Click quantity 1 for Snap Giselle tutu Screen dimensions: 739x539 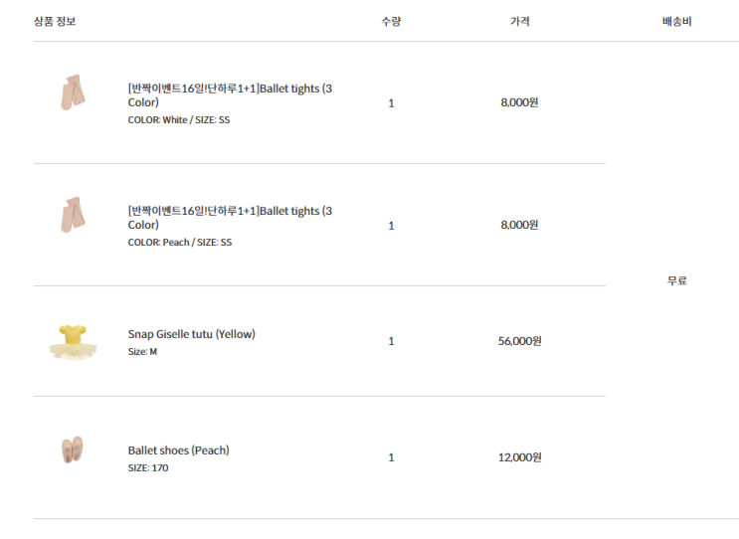[x=391, y=341]
